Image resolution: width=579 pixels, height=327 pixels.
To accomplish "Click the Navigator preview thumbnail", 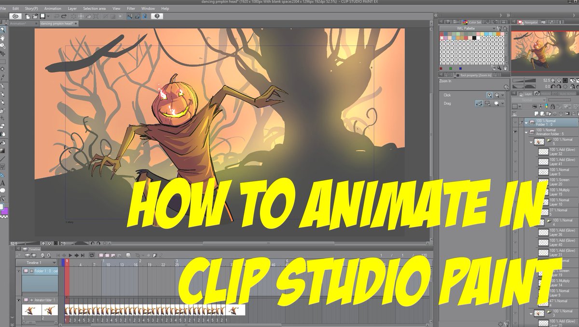I will pos(545,51).
